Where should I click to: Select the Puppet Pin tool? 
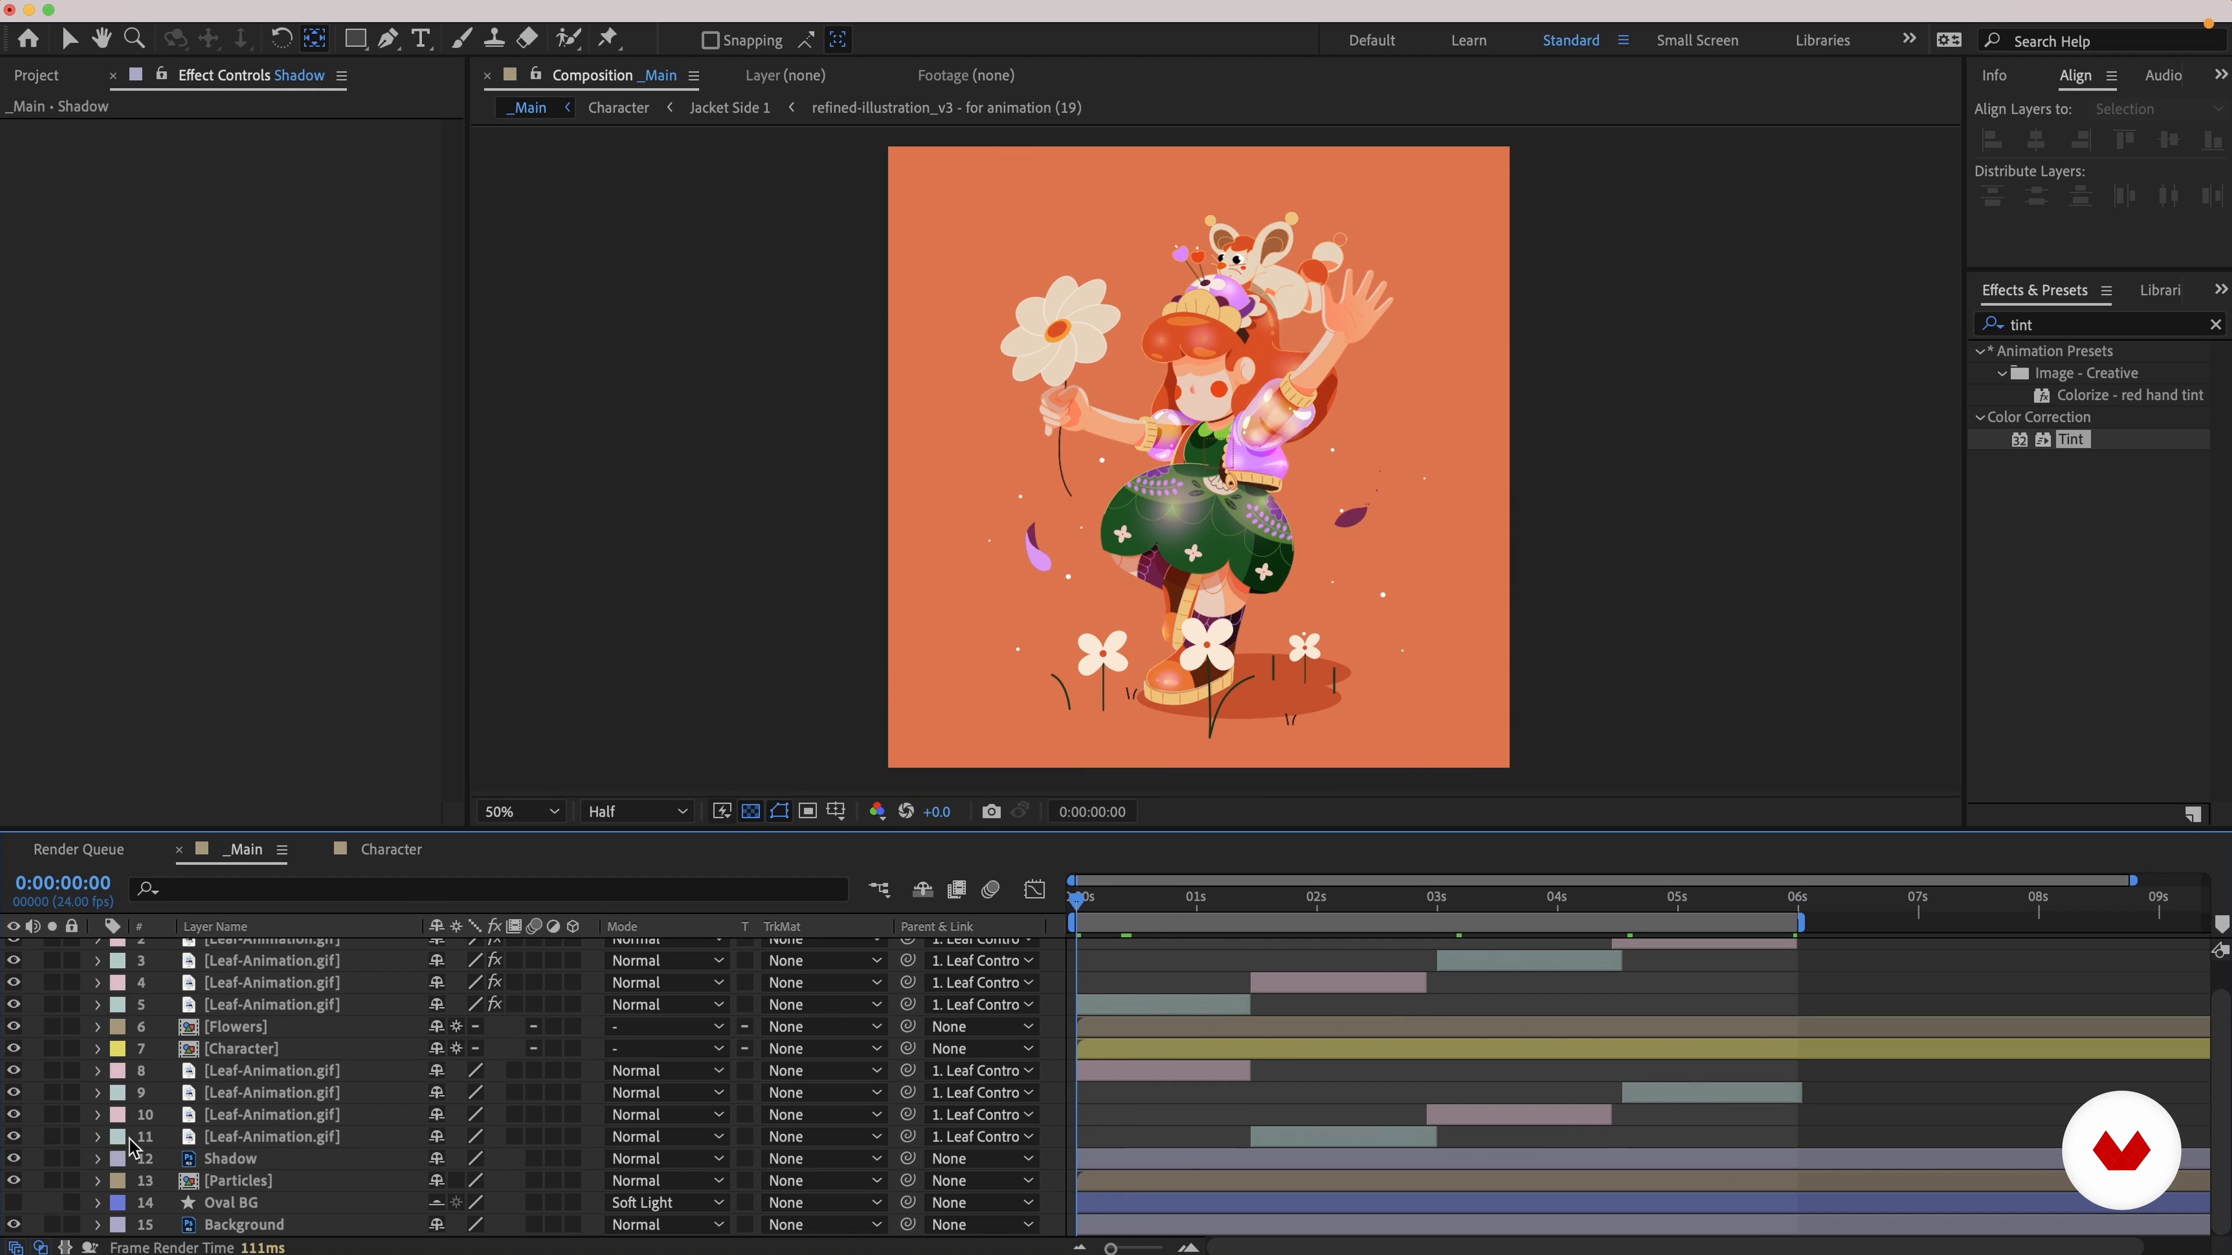[x=608, y=39]
